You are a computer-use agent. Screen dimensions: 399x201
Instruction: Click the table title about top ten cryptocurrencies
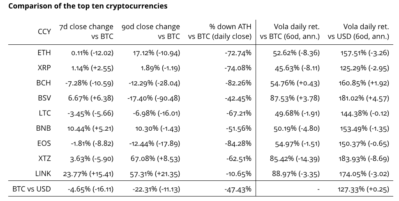click(x=88, y=7)
